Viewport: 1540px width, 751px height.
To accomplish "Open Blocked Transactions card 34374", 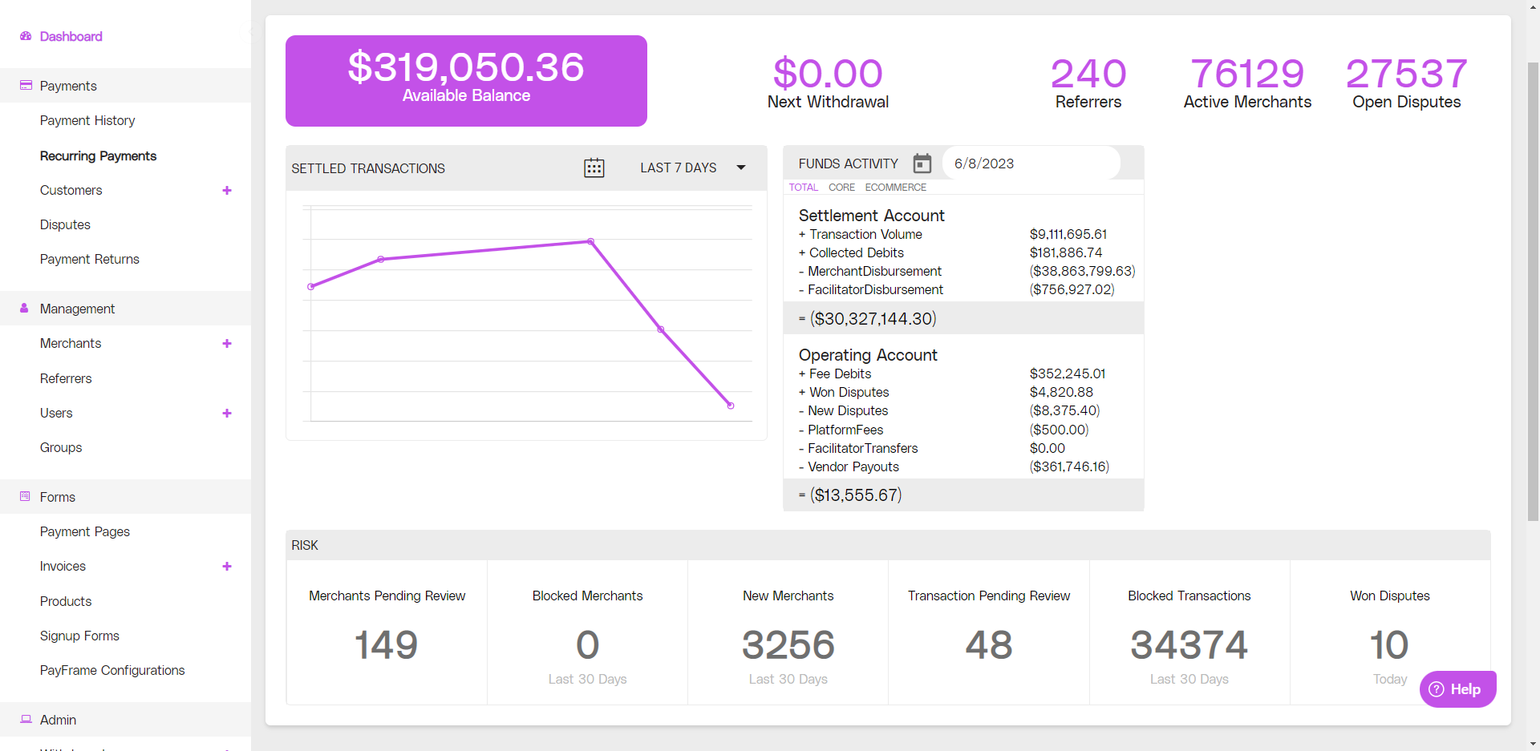I will (1189, 632).
